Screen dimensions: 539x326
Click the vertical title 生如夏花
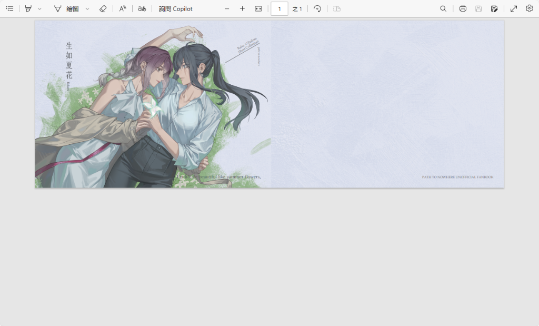tap(69, 60)
